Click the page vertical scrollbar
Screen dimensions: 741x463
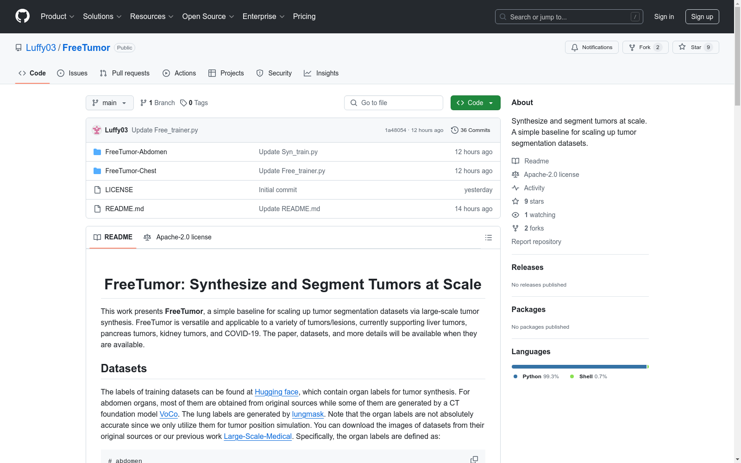click(x=738, y=231)
